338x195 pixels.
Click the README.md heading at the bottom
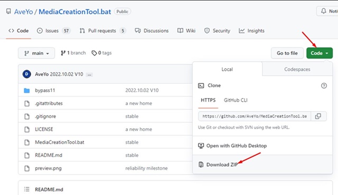pos(49,189)
